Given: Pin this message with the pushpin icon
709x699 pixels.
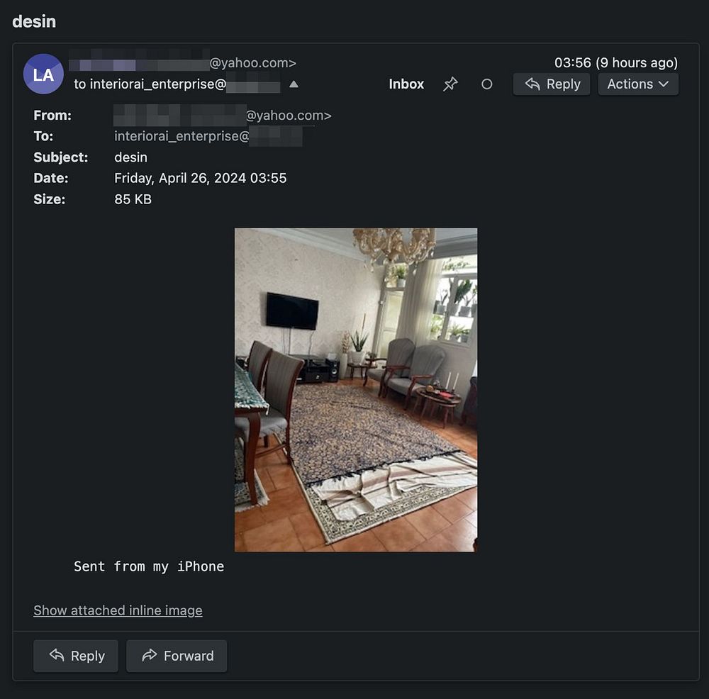Looking at the screenshot, I should (450, 84).
